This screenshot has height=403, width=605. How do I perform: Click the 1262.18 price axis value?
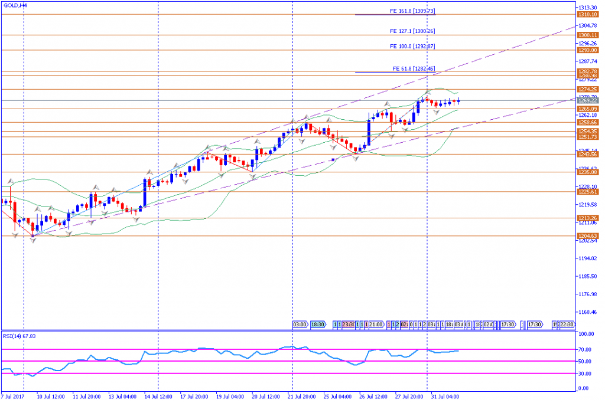pos(588,115)
